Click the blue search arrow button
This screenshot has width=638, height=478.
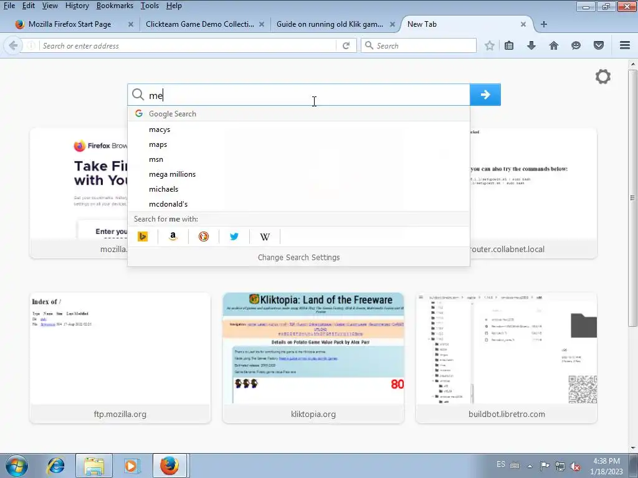pos(485,95)
